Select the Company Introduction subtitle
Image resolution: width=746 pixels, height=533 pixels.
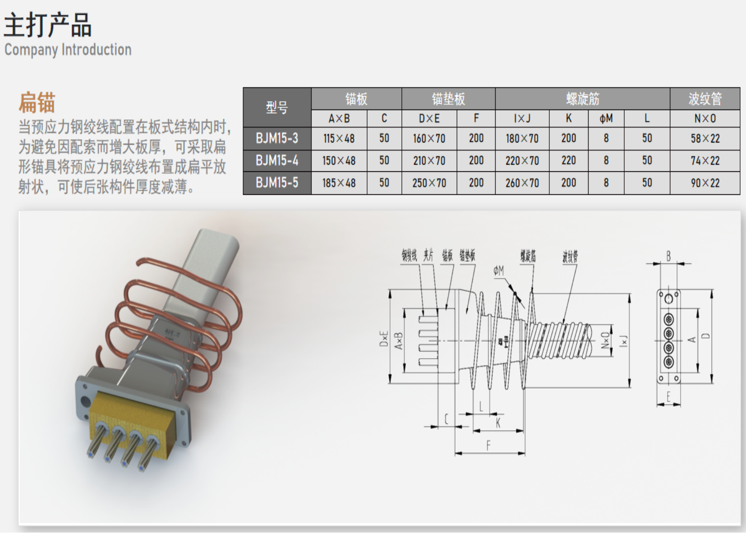coord(68,50)
